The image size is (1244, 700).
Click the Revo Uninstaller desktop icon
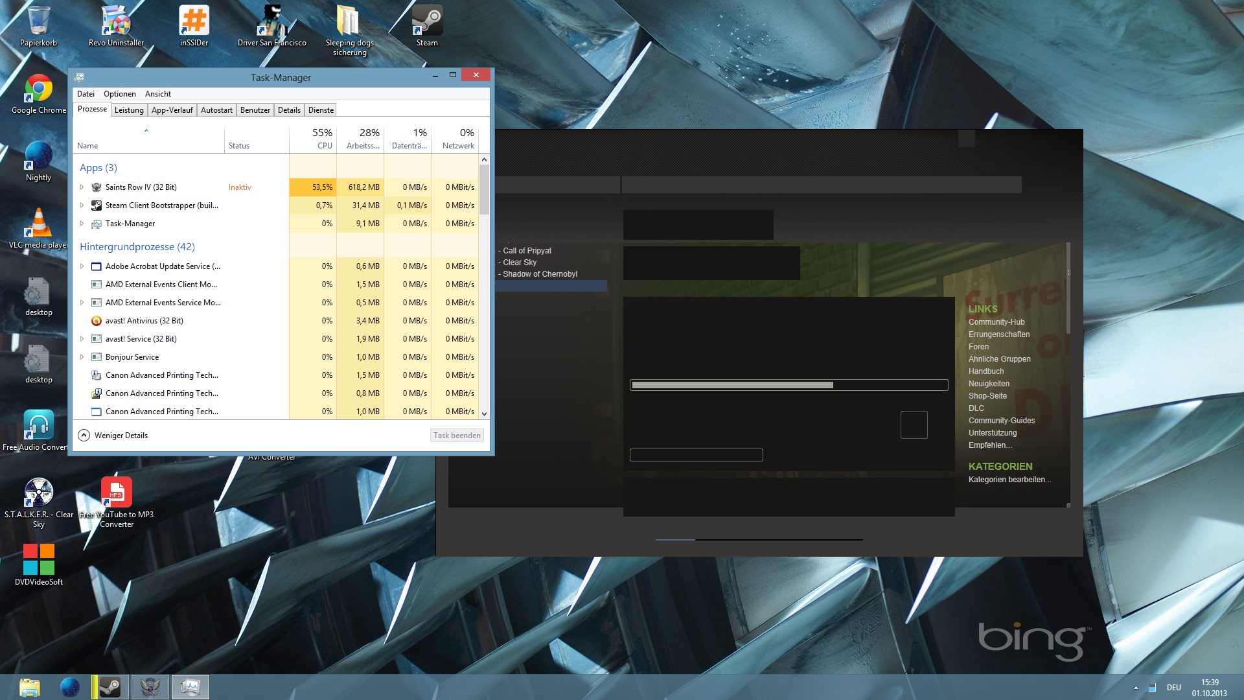pos(116,21)
